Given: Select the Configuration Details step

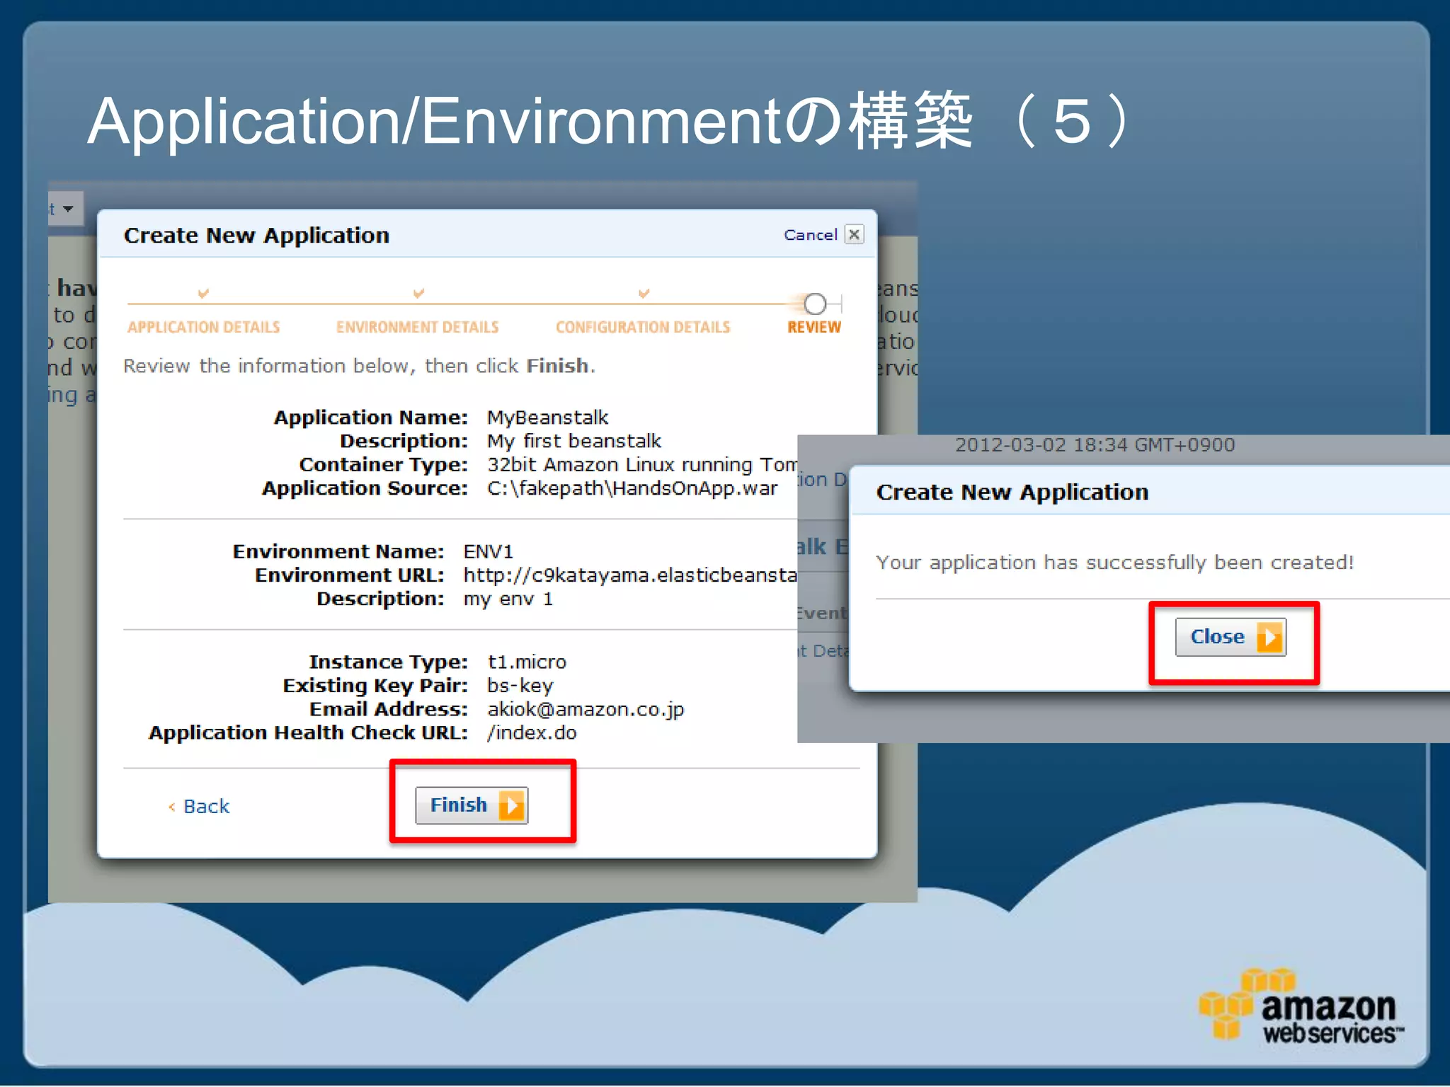Looking at the screenshot, I should click(643, 327).
